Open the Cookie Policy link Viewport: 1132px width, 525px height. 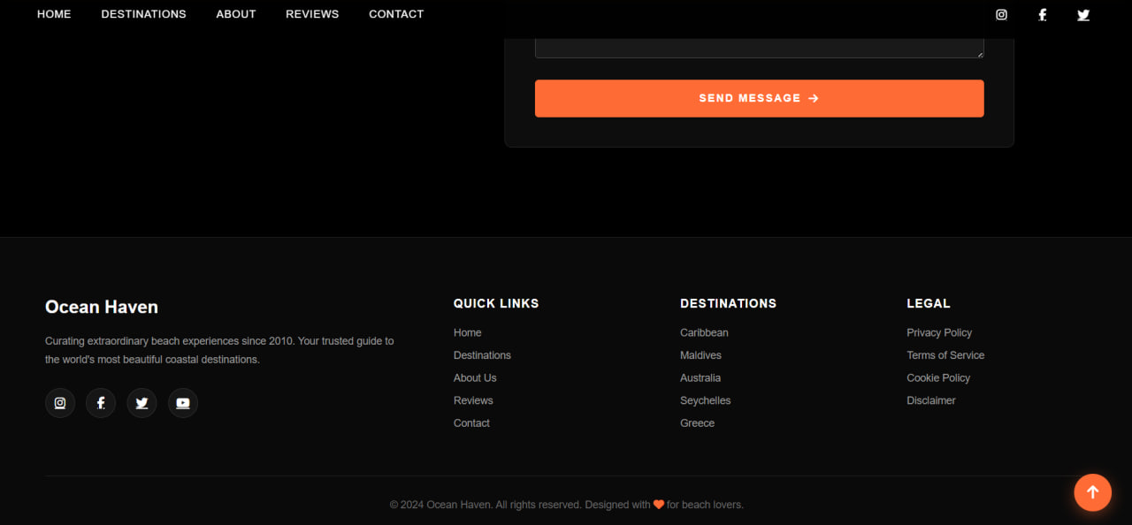pyautogui.click(x=938, y=377)
